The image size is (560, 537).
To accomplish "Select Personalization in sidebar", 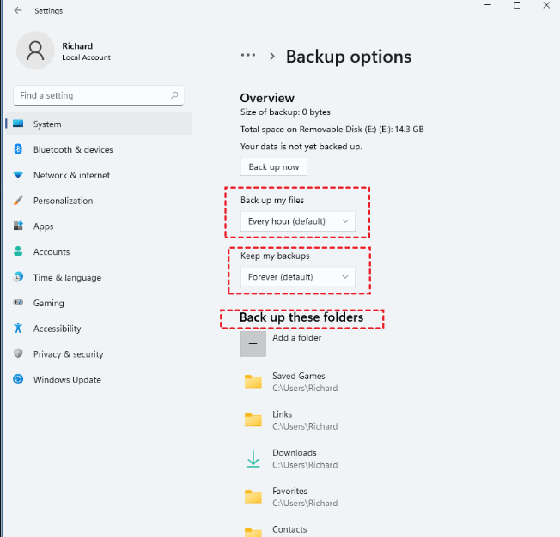I will point(99,201).
